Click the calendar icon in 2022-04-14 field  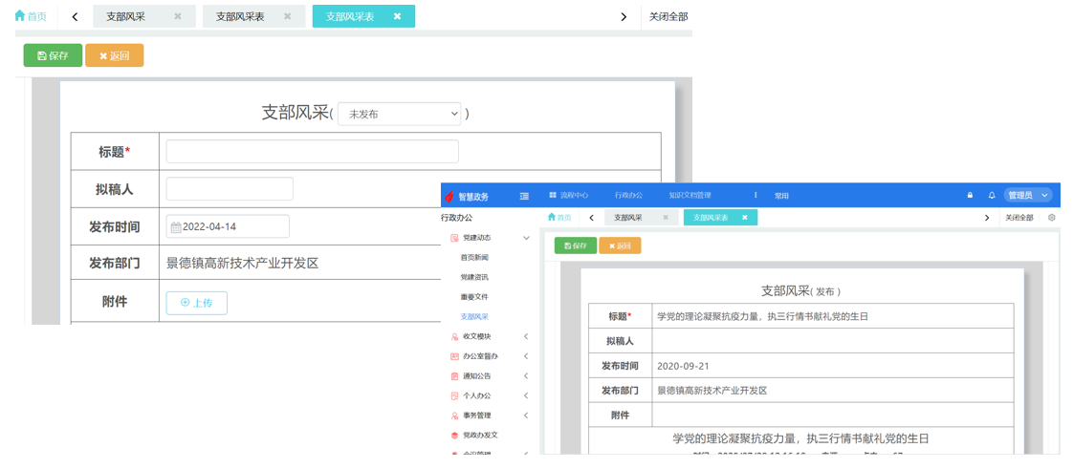pyautogui.click(x=175, y=227)
